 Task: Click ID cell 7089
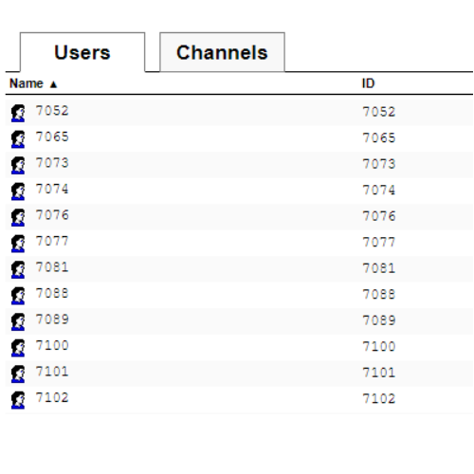379,320
